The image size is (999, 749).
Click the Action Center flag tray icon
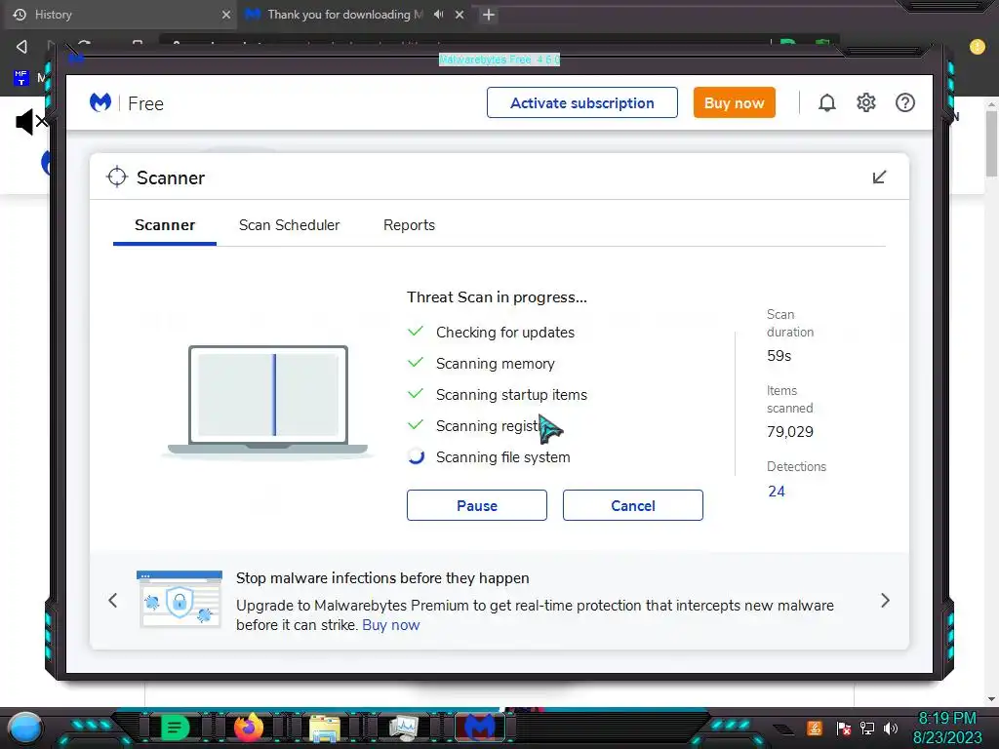click(x=843, y=728)
